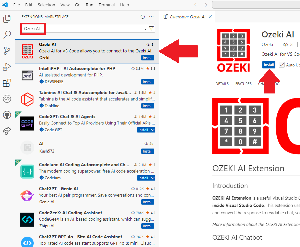Click the Ozeki AI title in details header
Image resolution: width=300 pixels, height=247 pixels.
click(278, 34)
